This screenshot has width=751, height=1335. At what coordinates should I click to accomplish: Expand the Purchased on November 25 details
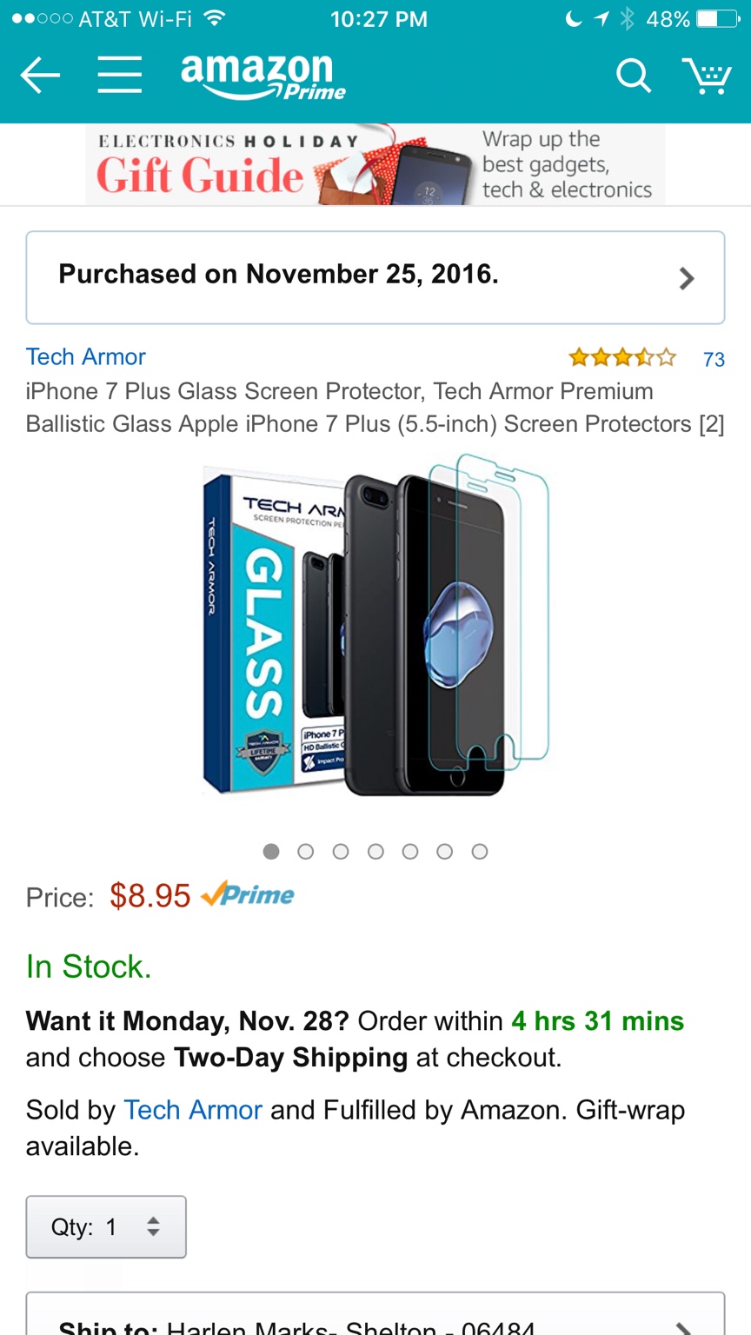tap(375, 277)
